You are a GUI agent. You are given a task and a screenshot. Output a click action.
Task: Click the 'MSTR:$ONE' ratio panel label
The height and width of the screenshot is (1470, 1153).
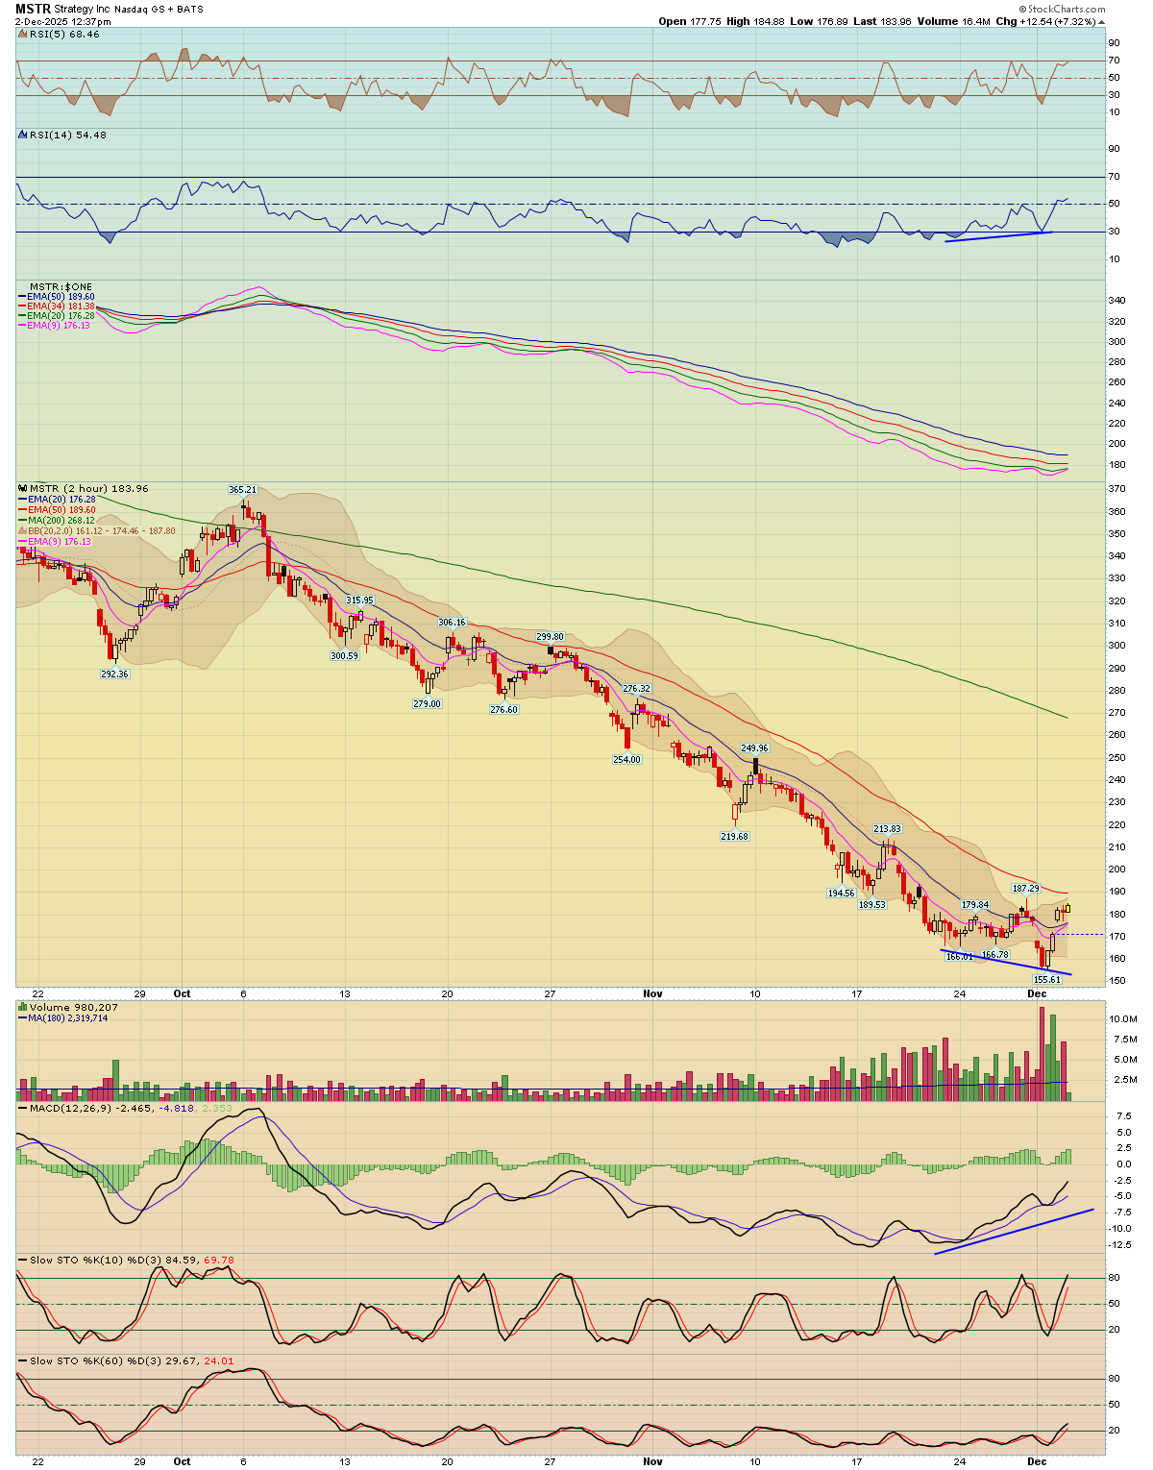pyautogui.click(x=61, y=287)
